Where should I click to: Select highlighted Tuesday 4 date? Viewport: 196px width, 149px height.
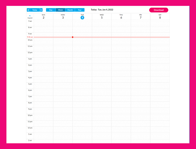point(82,18)
